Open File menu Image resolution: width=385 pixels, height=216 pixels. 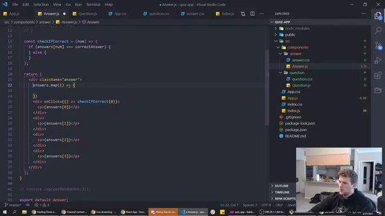[15, 5]
